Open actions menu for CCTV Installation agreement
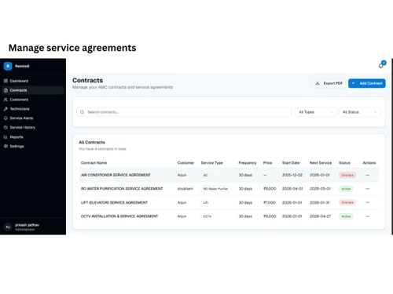 (367, 216)
